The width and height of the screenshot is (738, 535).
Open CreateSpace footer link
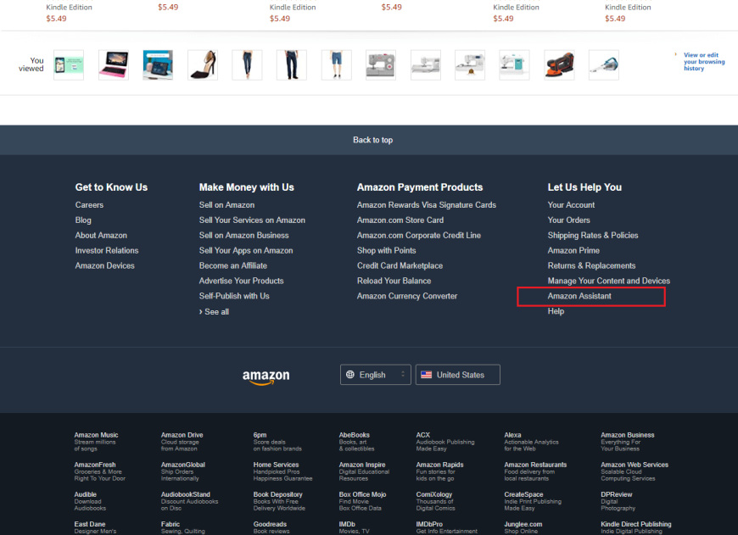click(x=533, y=501)
